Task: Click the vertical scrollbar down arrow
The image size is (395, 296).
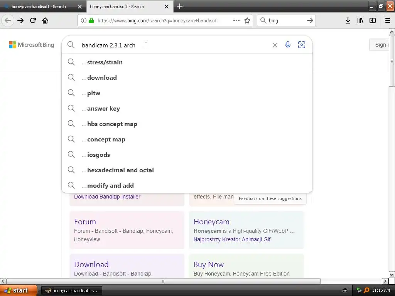Action: click(392, 274)
